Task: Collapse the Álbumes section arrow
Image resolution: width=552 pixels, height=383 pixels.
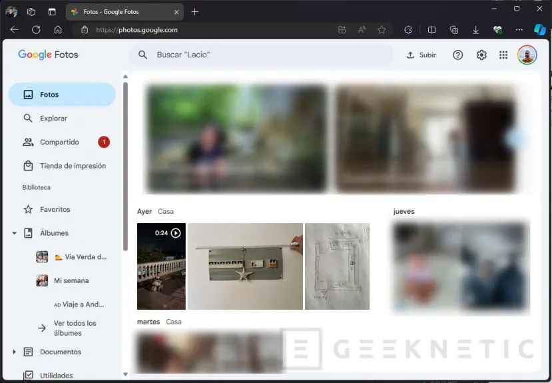Action: (x=14, y=233)
